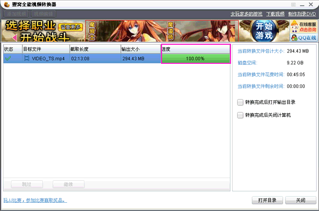Screen dimensions: 319x211
Task: Click the round 开始游戏 banner button
Action: 264,31
